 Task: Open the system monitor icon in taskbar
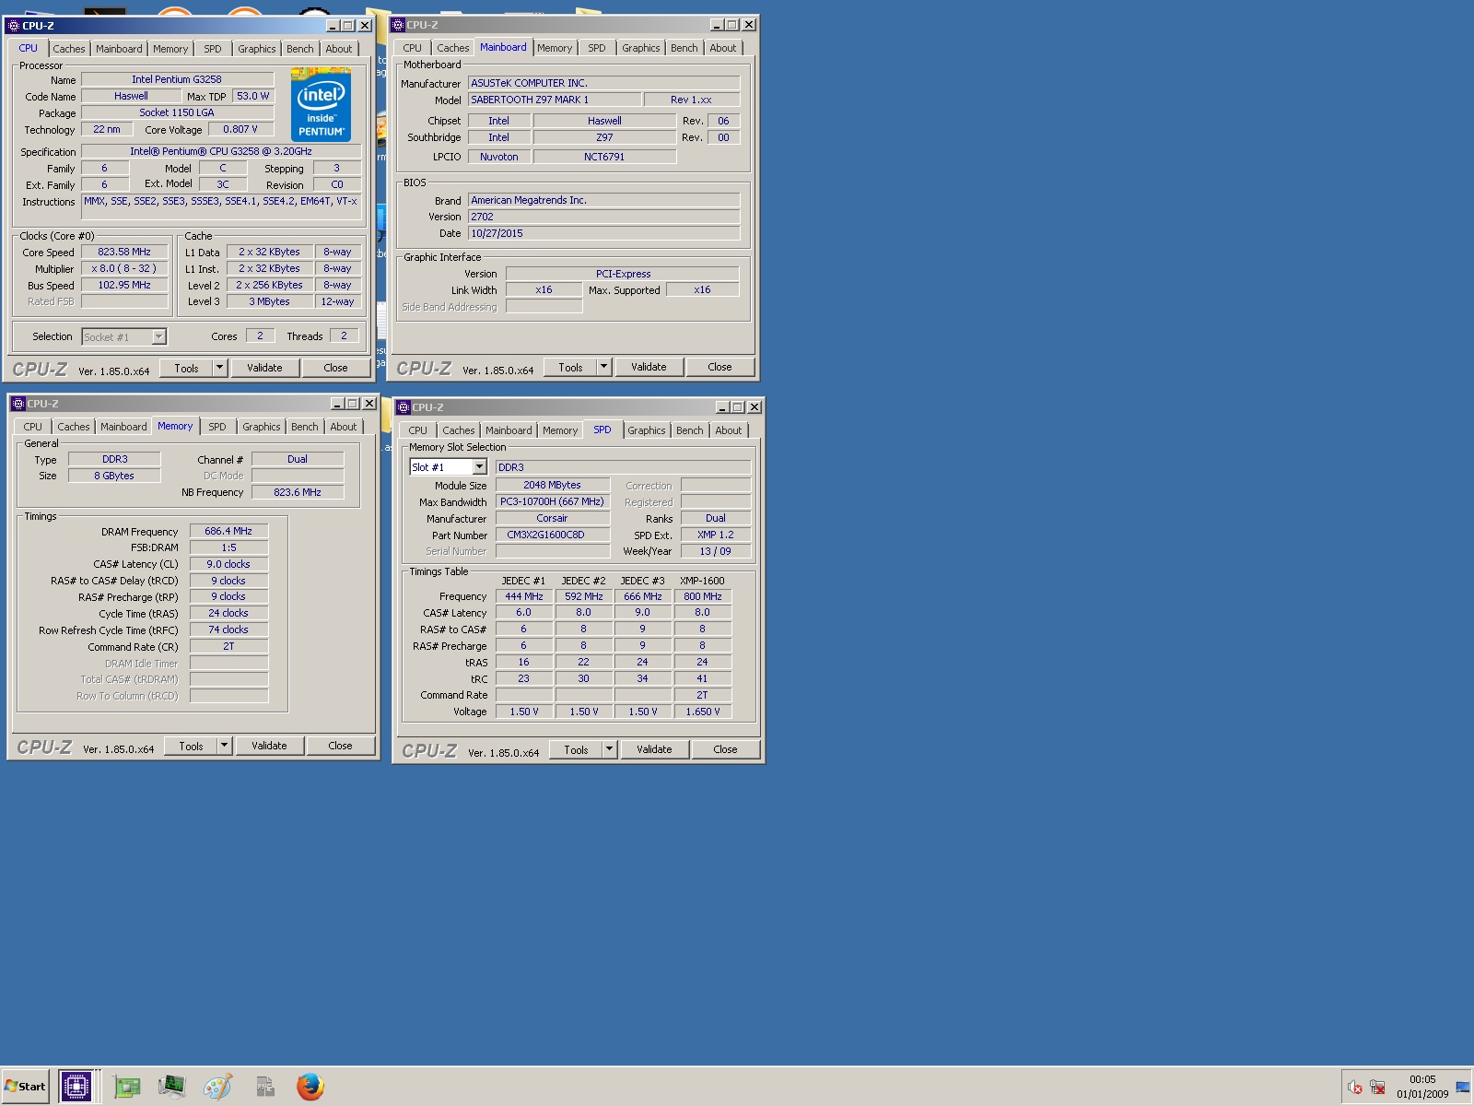[x=171, y=1087]
